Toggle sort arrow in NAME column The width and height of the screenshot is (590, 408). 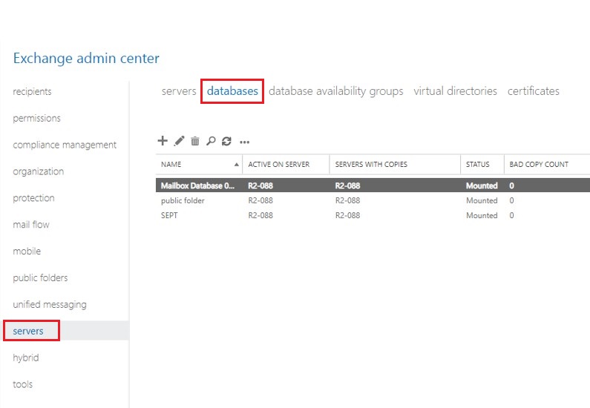(236, 165)
